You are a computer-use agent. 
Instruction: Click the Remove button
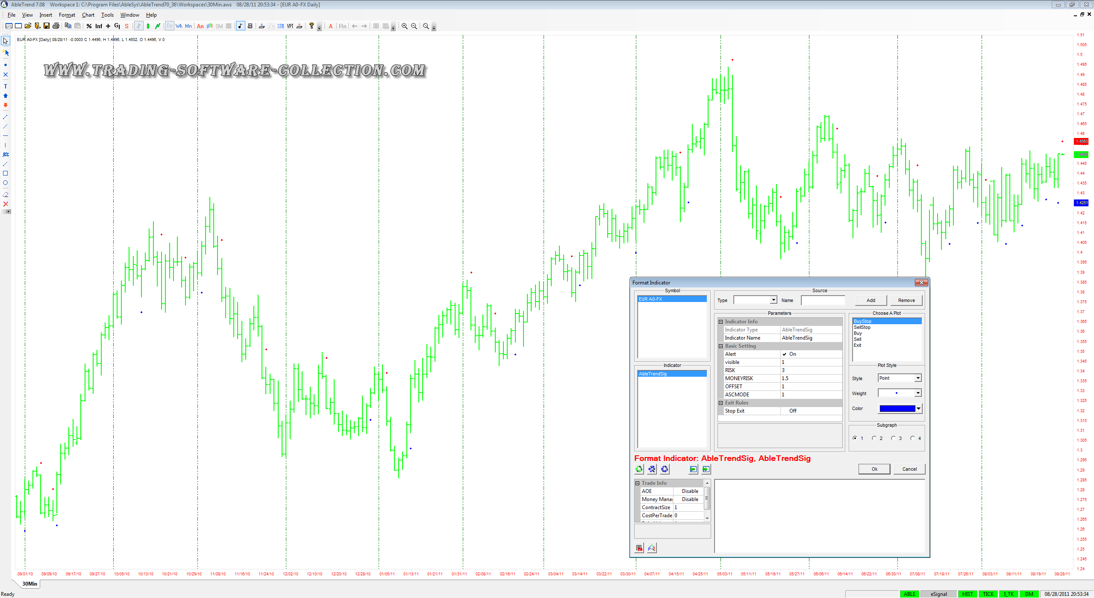pyautogui.click(x=906, y=300)
